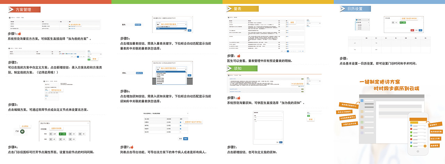Select the highlighted blue result in 量表 dropdown
The width and height of the screenshot is (445, 164).
171,28
